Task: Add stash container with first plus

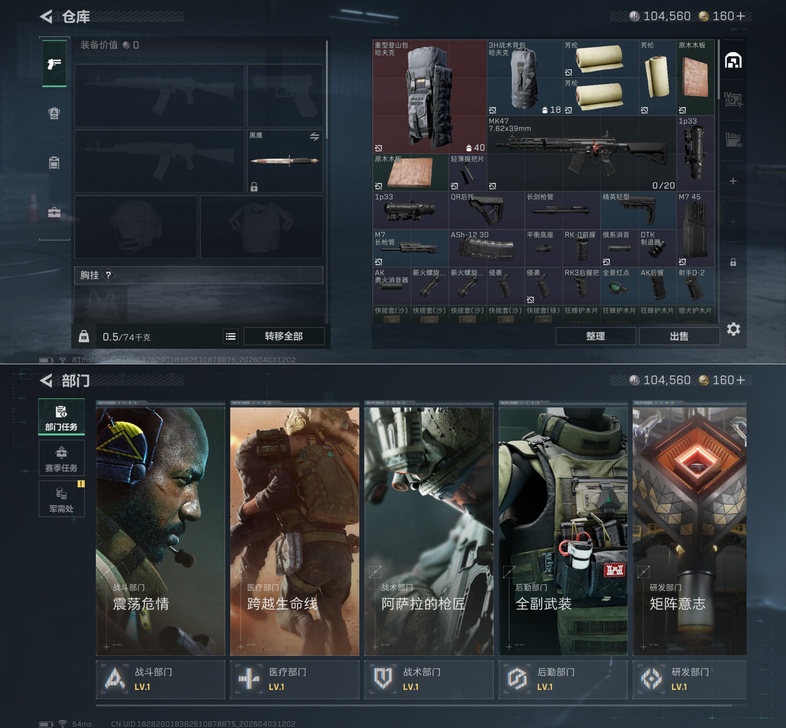Action: [x=733, y=181]
